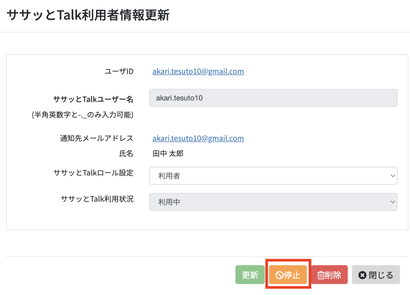Open the ササッとTalk利用状況 dropdown
Viewport: 410px width, 295px height.
pos(273,202)
